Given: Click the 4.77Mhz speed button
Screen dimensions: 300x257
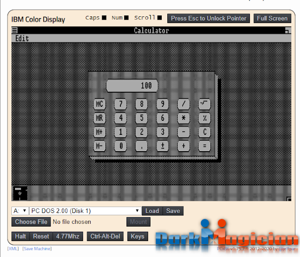Looking at the screenshot, I should 67,236.
